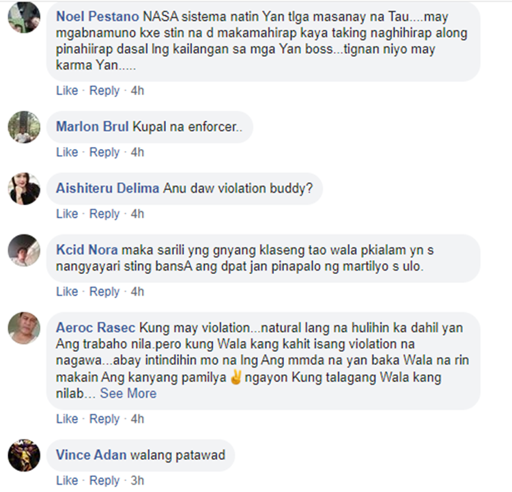Screen dimensions: 512x492
Task: View Aishiteru Delima's profile photo
Action: [24, 189]
